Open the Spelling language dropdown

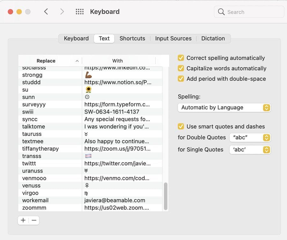tap(224, 108)
